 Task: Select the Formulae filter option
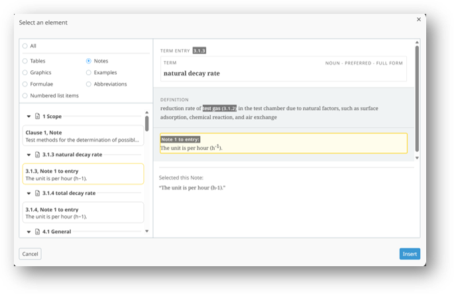click(25, 84)
